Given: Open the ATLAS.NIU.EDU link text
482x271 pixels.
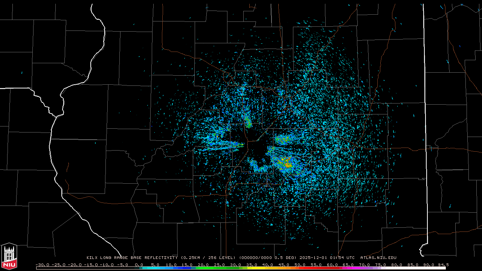Looking at the screenshot, I should [x=378, y=258].
